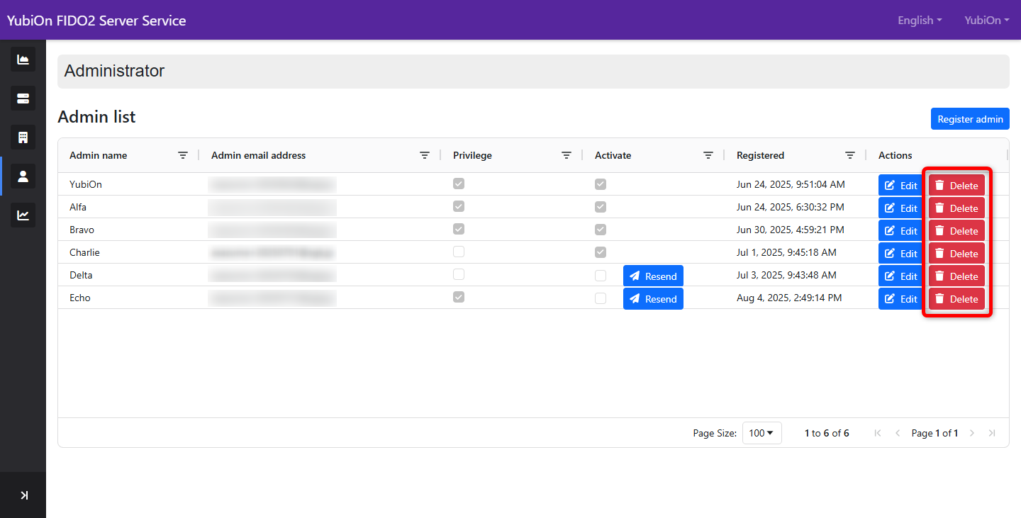Delete the Echo admin

(956, 299)
